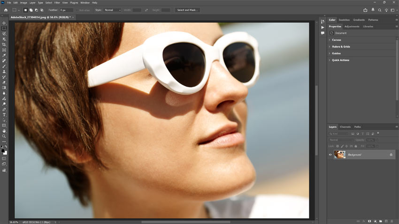Toggle pixel layer filter in Layers panel
This screenshot has width=399, height=224.
(x=353, y=134)
